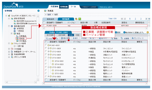Click the 登録 breadcrumb item
This screenshot has width=152, height=90.
click(x=49, y=14)
